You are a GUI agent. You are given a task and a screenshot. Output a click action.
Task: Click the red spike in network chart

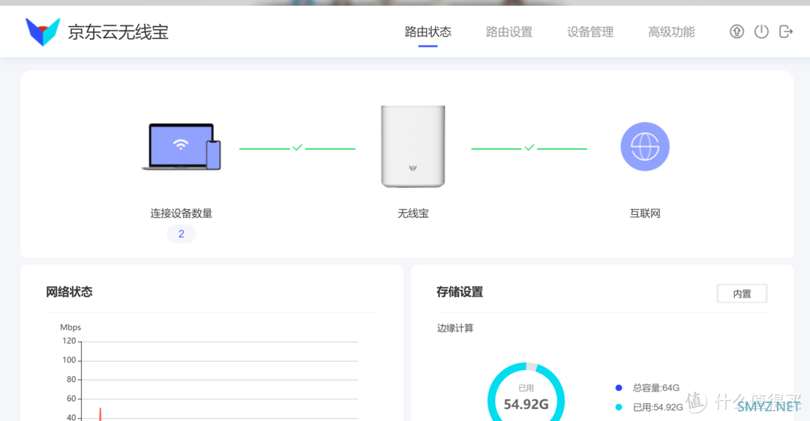tap(100, 414)
